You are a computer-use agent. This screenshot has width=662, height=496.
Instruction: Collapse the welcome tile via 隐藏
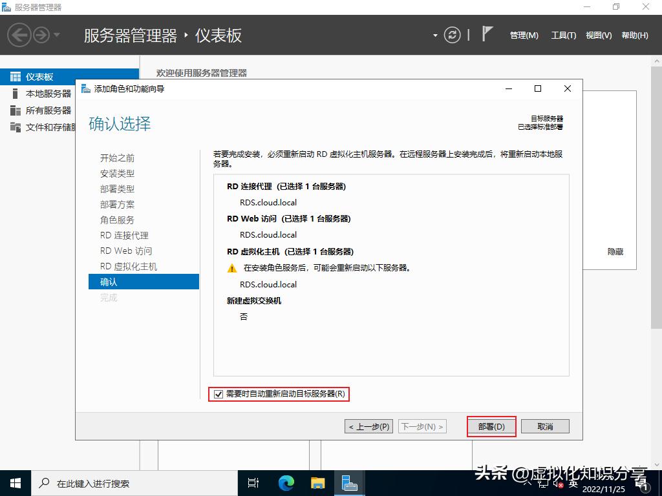pos(614,252)
